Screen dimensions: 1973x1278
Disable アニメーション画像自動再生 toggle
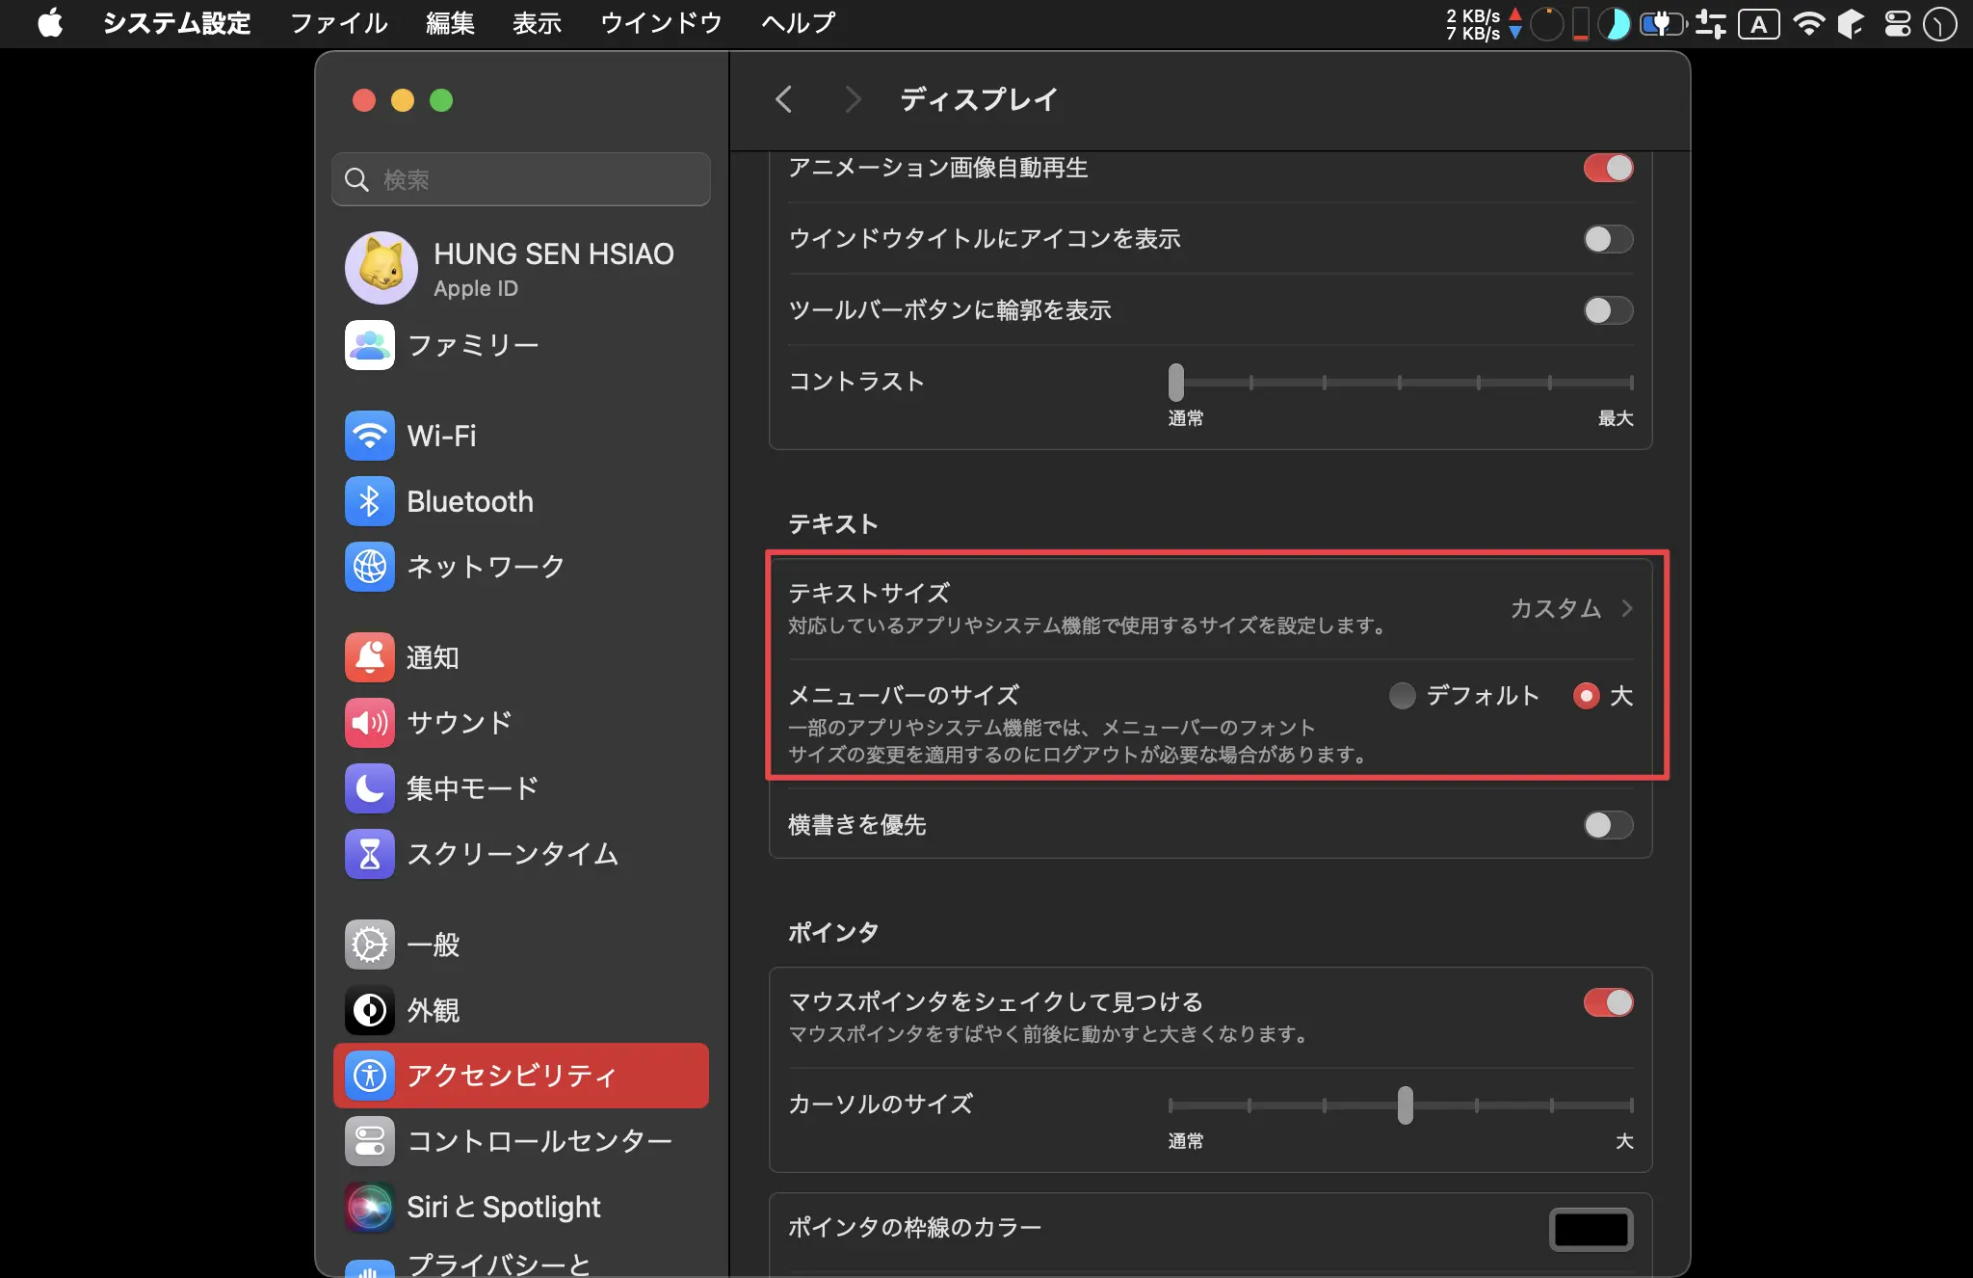1608,168
